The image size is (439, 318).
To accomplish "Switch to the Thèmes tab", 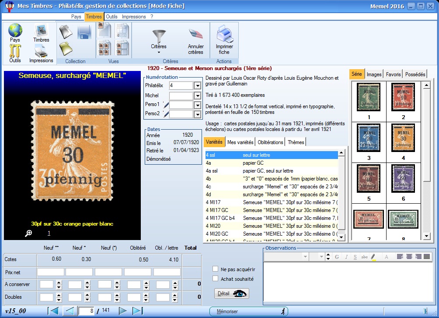I will point(296,142).
